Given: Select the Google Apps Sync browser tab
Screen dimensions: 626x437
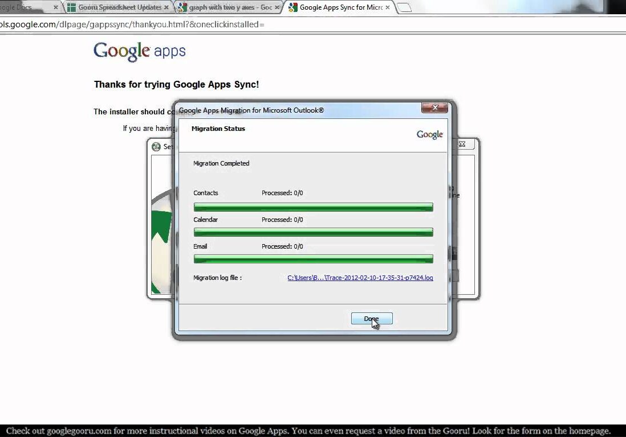Looking at the screenshot, I should click(340, 7).
